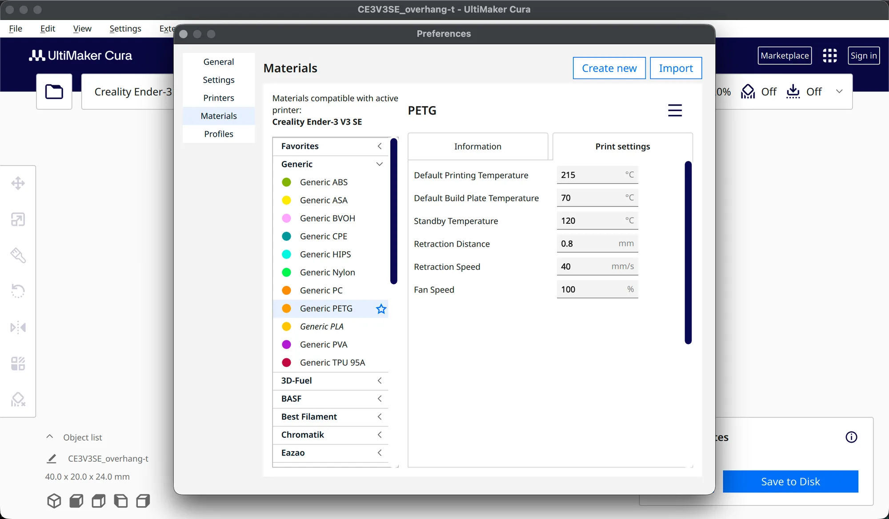Click the materials list scrollbar

(393, 211)
